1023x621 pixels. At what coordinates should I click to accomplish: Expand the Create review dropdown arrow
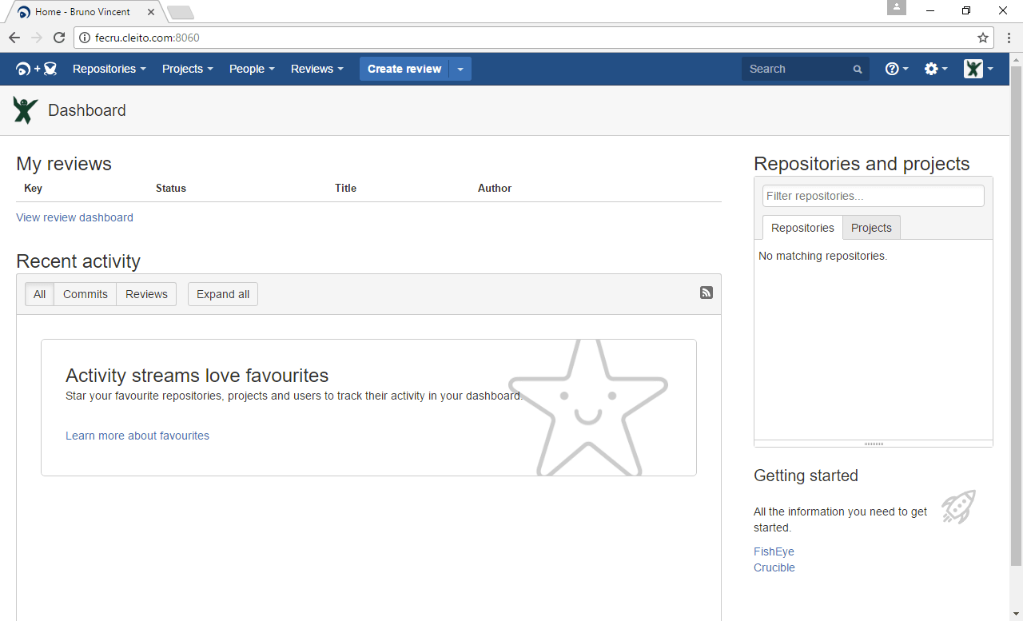click(x=460, y=69)
